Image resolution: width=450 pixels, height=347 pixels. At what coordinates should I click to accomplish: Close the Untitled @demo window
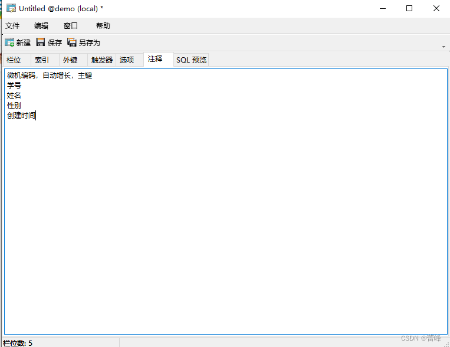(x=436, y=8)
